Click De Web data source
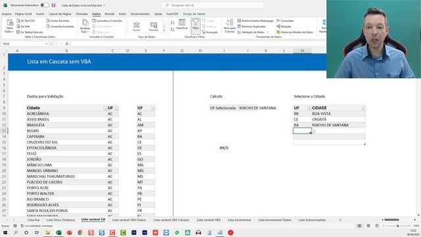Screen dimensions: 421x237 pos(24,26)
